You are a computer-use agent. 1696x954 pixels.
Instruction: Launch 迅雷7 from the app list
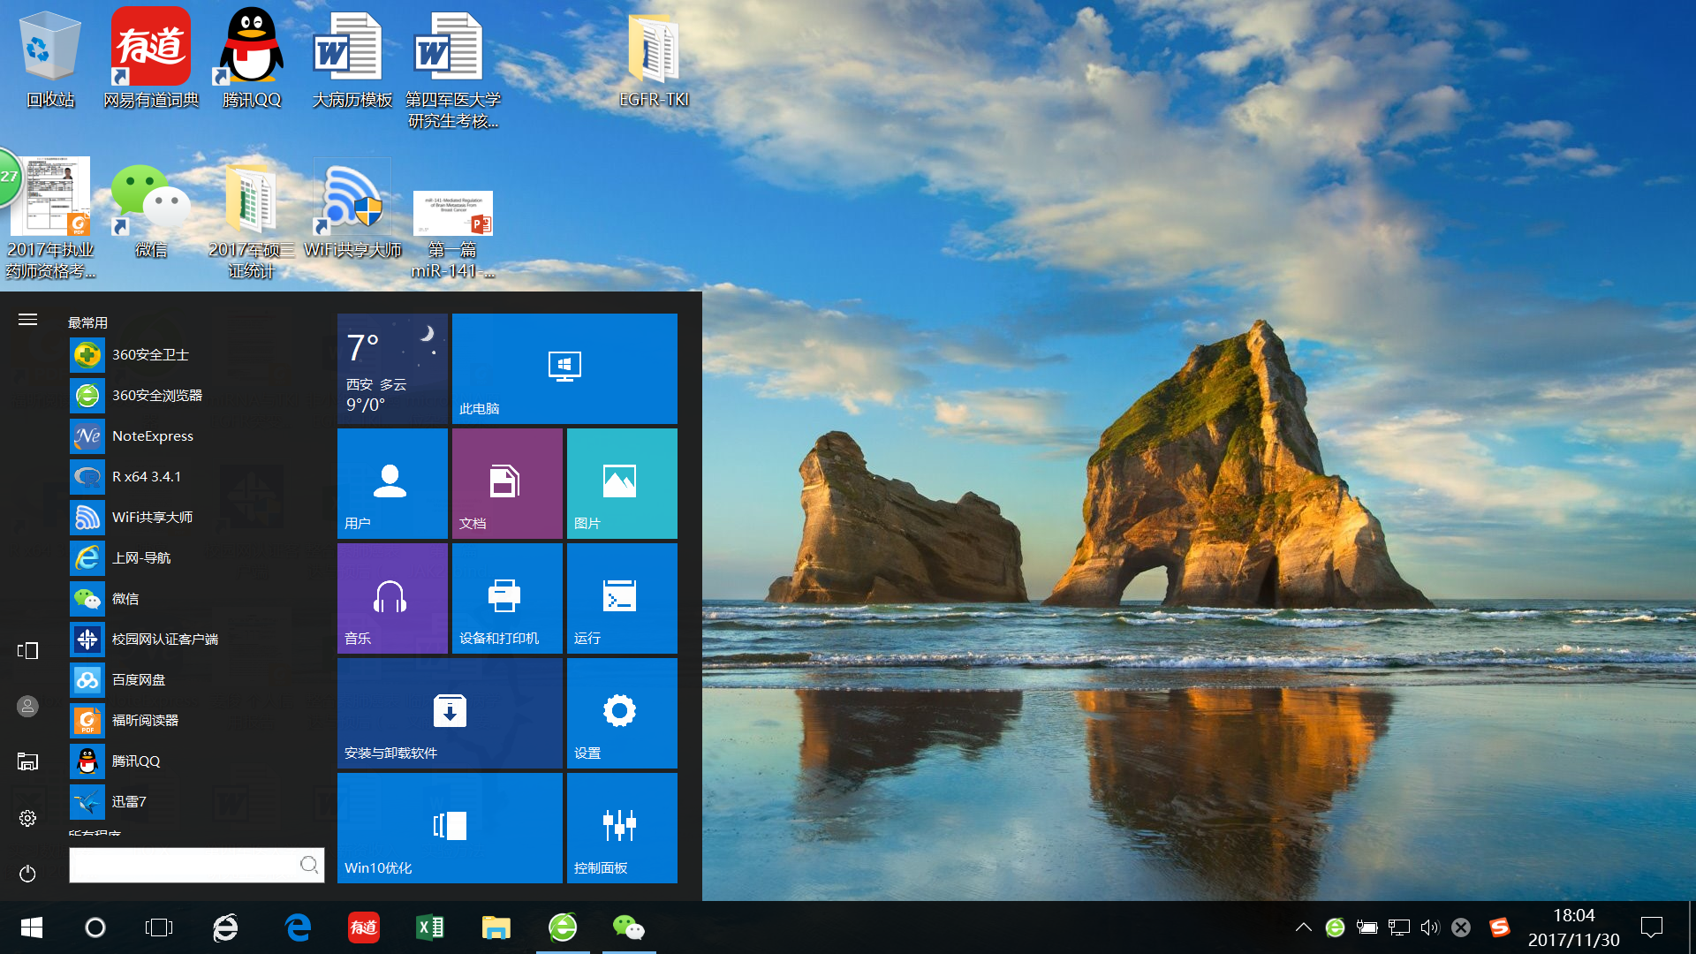[x=129, y=801]
